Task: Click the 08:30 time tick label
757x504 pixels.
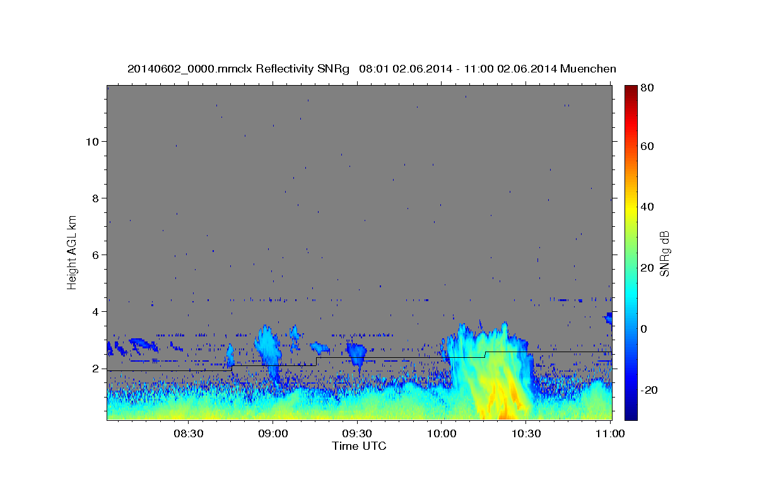Action: [x=189, y=434]
